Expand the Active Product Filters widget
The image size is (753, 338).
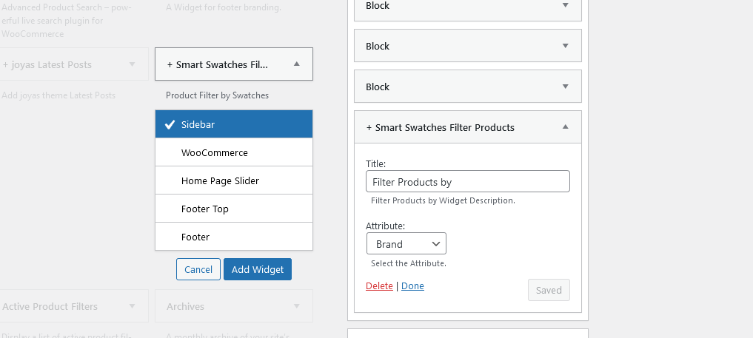coord(133,306)
